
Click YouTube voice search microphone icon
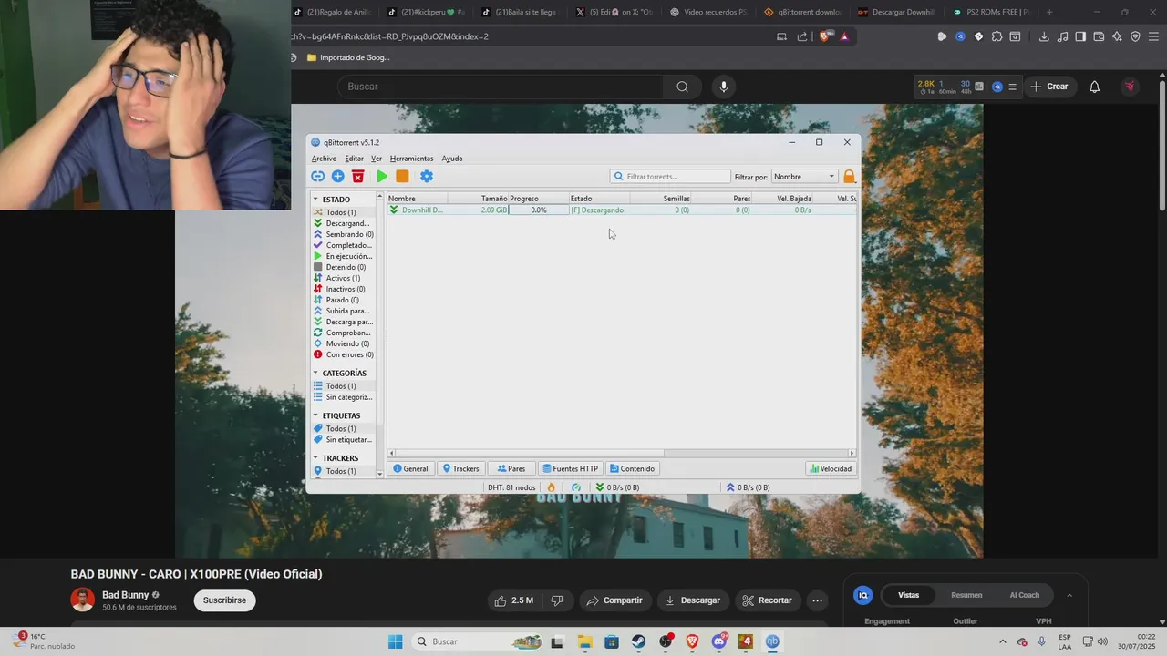tap(724, 87)
